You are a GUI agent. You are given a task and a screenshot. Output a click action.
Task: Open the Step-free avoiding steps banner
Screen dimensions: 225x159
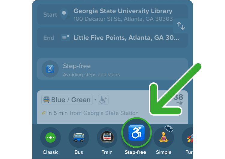(x=112, y=69)
